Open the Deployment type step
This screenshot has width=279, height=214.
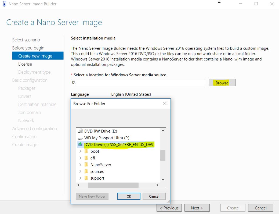pos(34,72)
